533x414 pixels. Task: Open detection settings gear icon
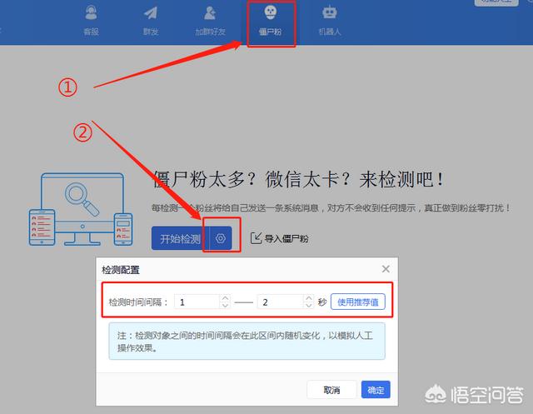click(x=221, y=238)
